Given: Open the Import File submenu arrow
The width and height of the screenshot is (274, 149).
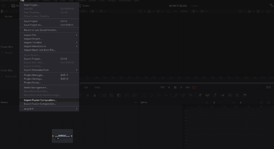Looking at the screenshot, I should pos(77,35).
